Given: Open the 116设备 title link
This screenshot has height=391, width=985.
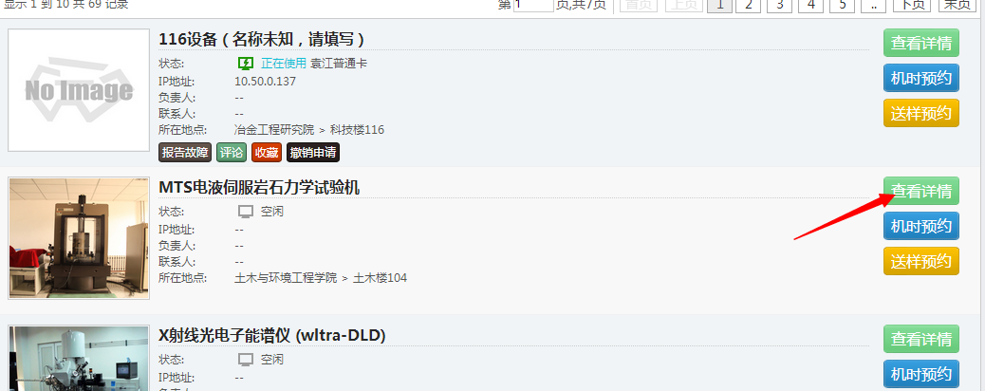Looking at the screenshot, I should click(261, 40).
